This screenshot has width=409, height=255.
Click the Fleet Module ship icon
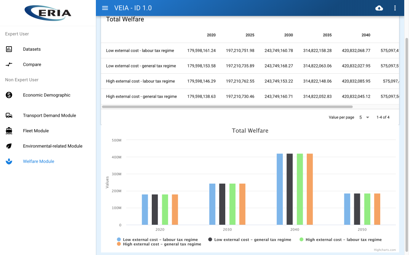point(9,131)
